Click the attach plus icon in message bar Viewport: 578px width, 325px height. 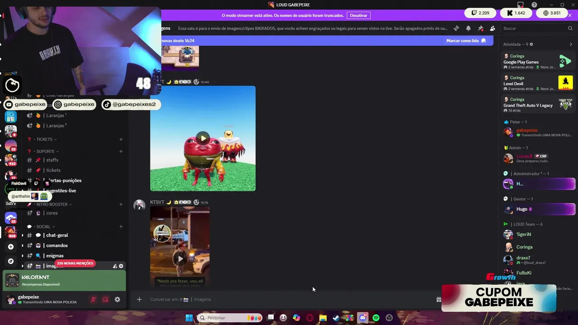click(139, 299)
